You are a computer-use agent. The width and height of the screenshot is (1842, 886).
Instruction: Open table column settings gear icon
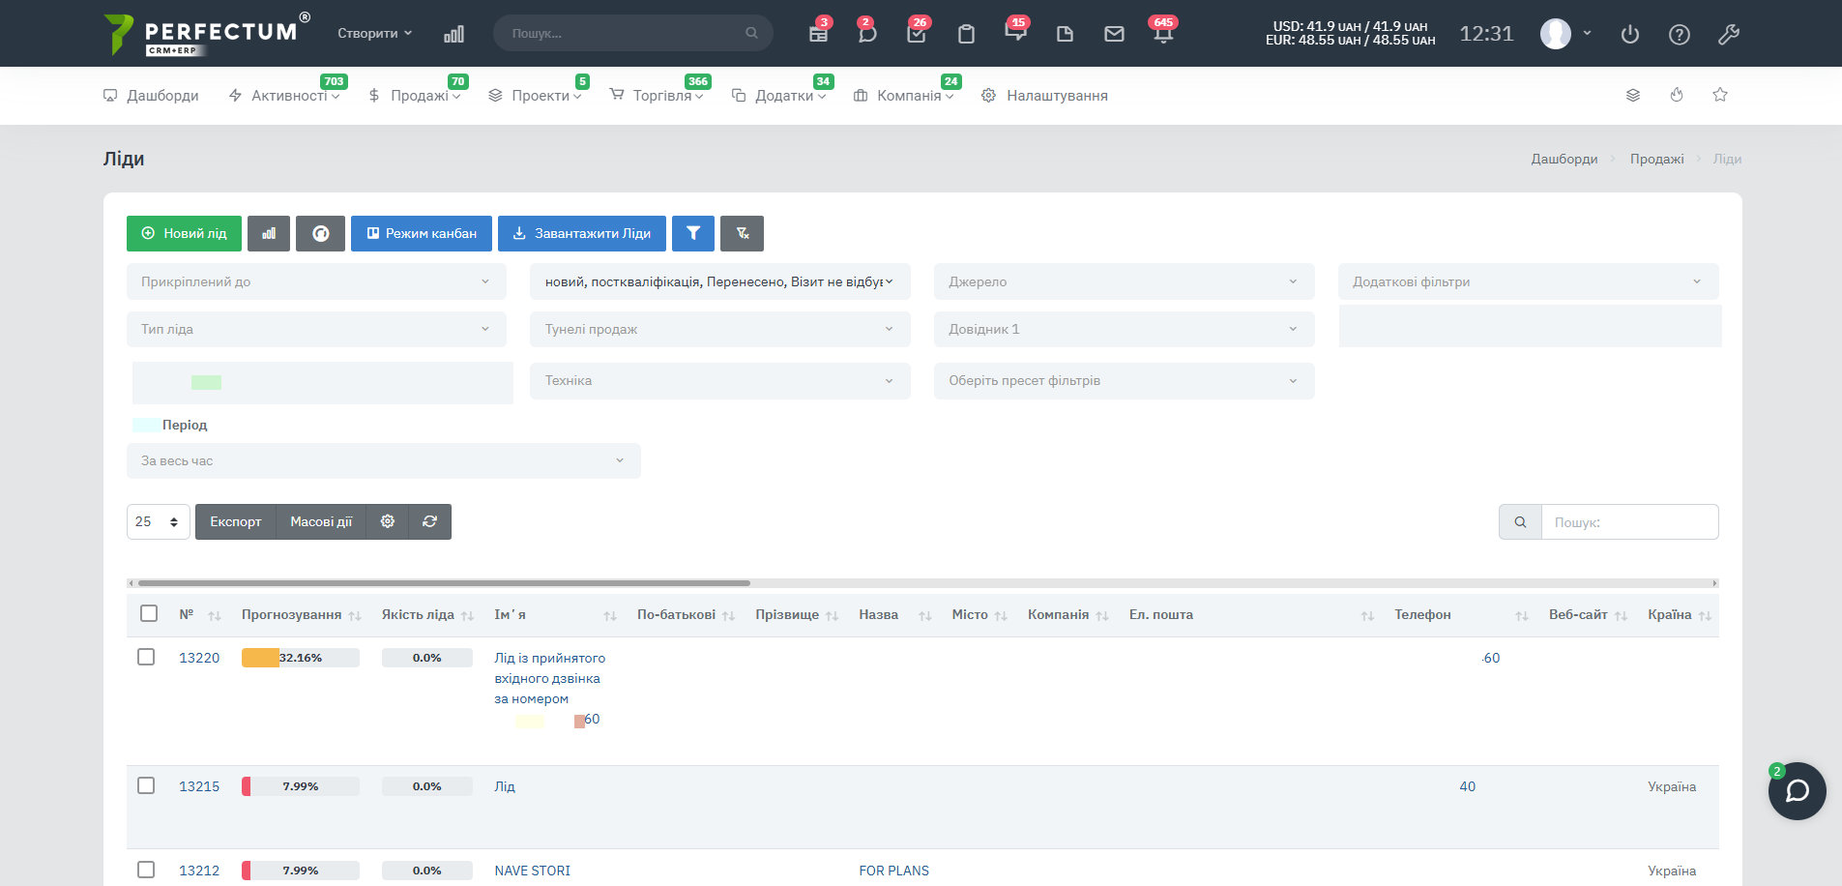point(388,521)
